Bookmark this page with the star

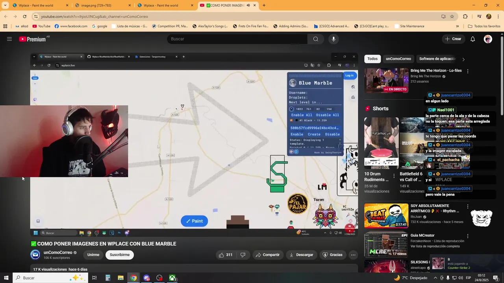[x=452, y=17]
